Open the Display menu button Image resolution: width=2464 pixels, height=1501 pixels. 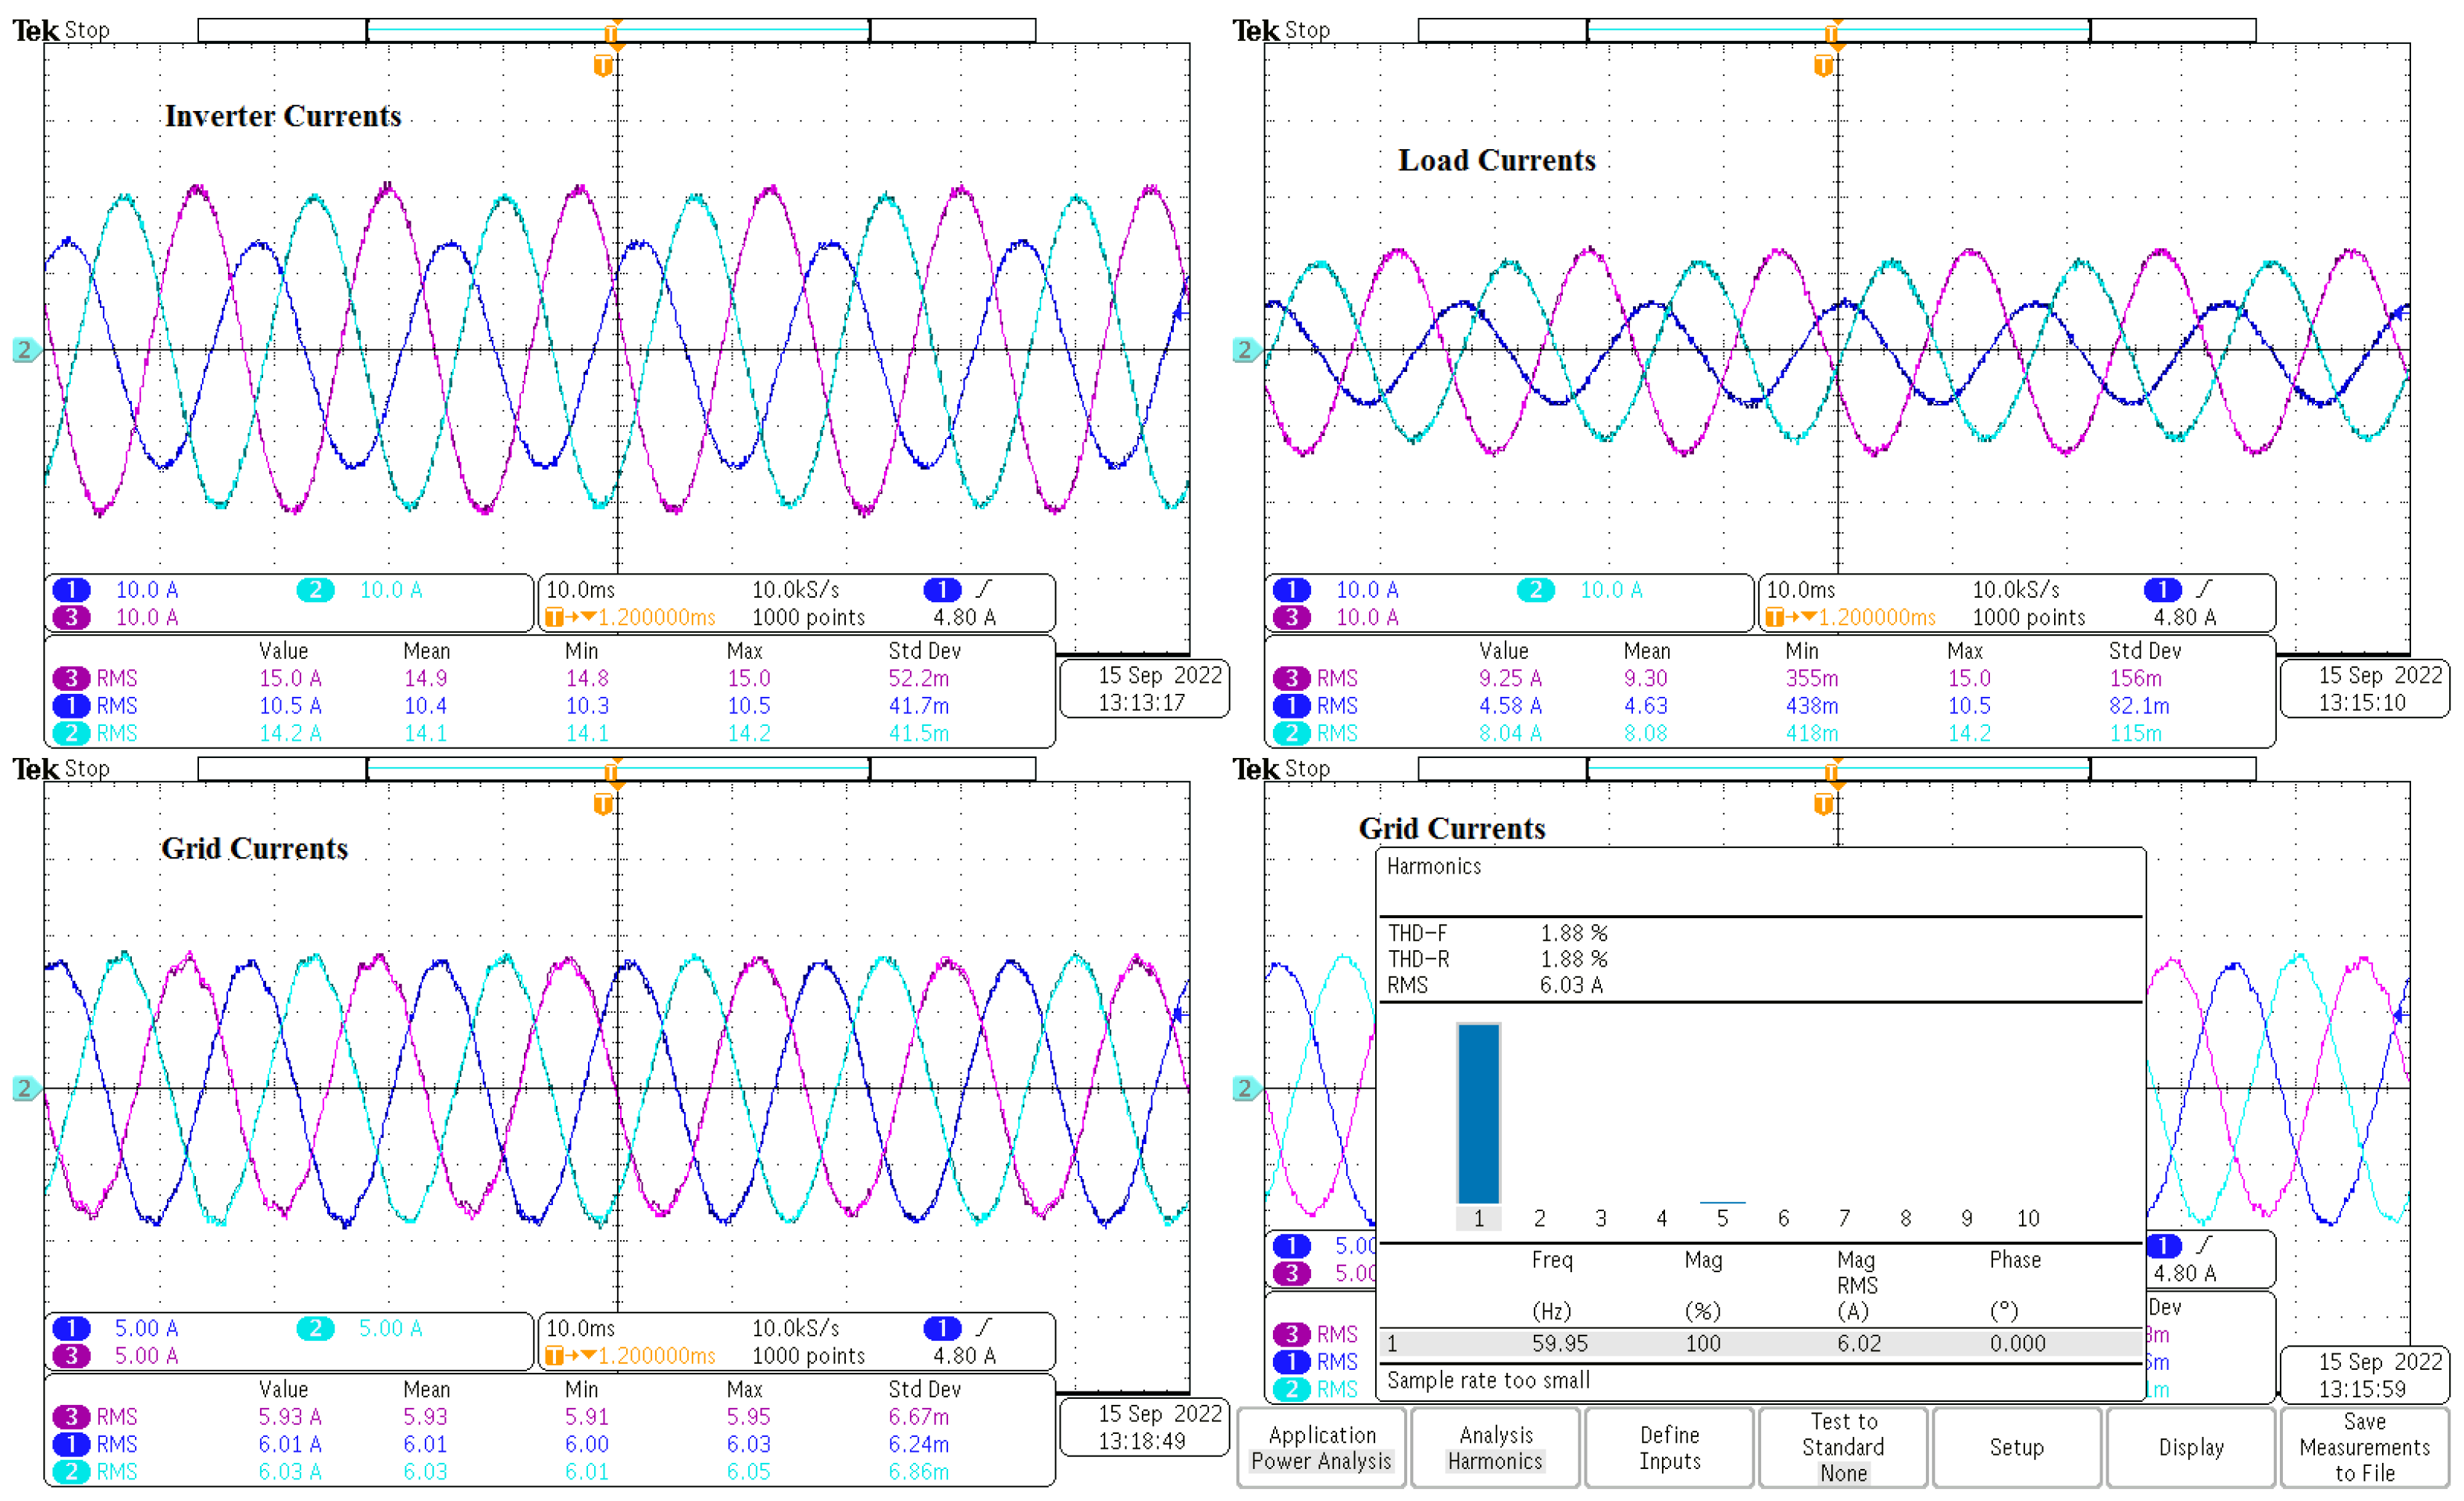tap(2190, 1447)
